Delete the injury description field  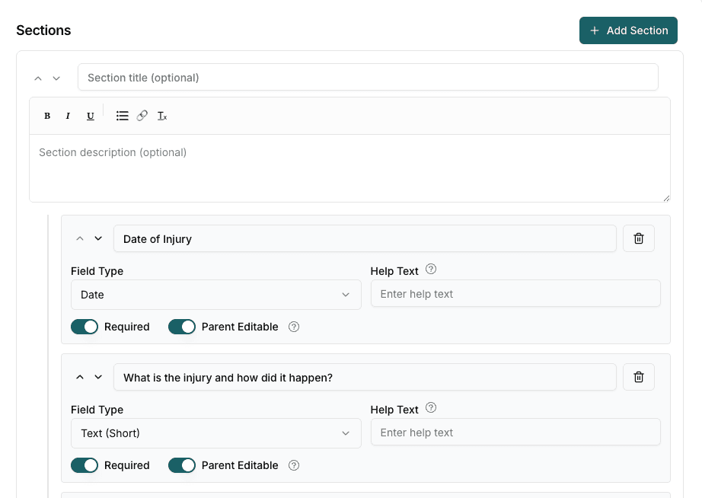638,376
